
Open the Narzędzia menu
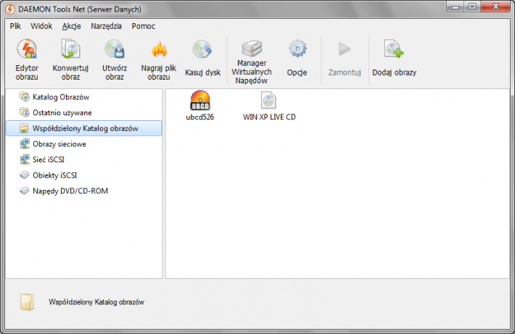click(x=106, y=26)
